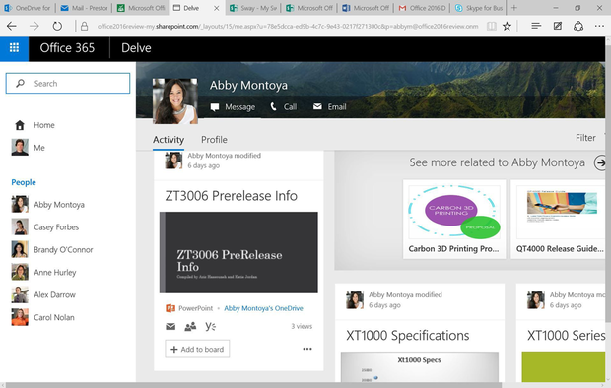611x388 pixels.
Task: Open the XT1000 Specs chart thumbnail
Action: 420,366
